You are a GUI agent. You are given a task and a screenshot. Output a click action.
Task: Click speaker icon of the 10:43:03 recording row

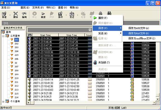point(30,90)
